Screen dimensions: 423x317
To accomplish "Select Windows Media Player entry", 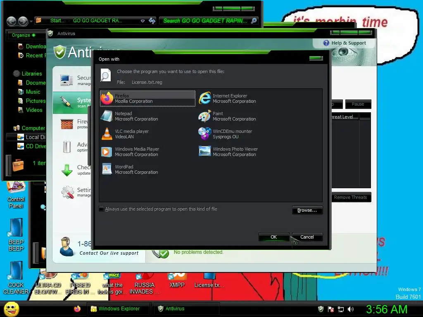I will tap(130, 152).
